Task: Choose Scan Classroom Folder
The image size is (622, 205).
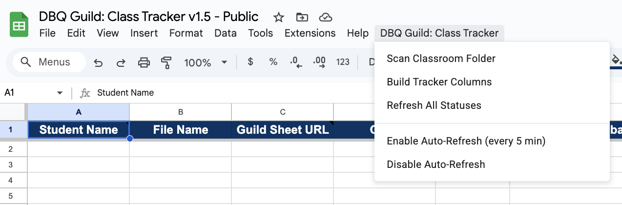Action: click(441, 59)
